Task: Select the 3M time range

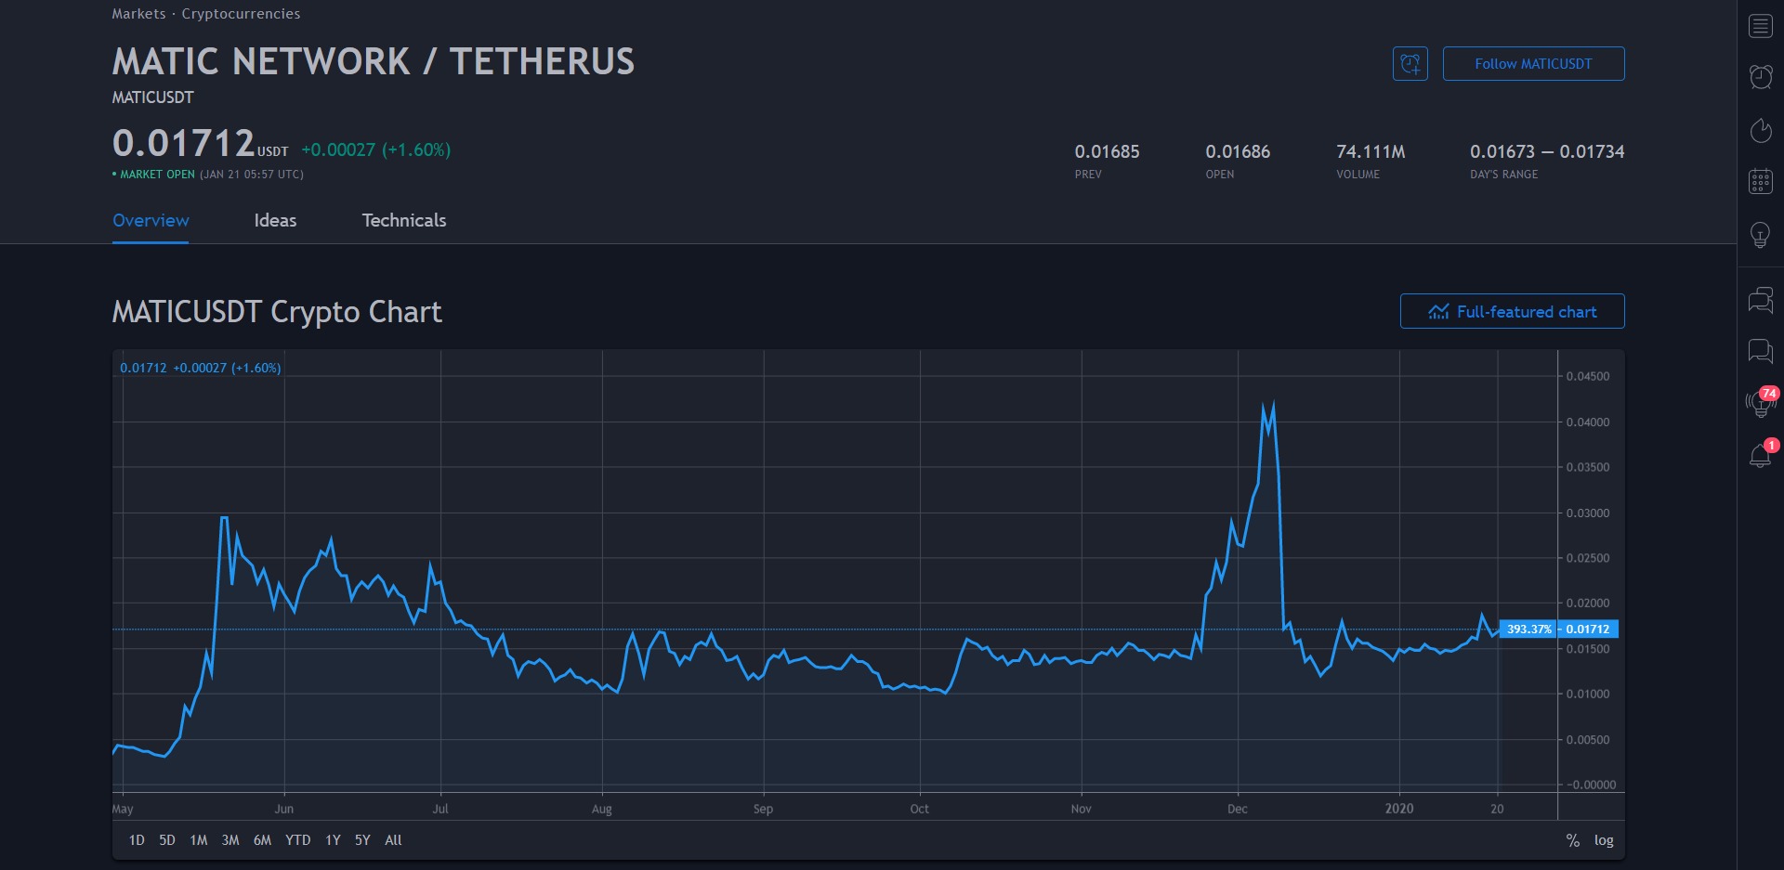Action: [x=230, y=840]
